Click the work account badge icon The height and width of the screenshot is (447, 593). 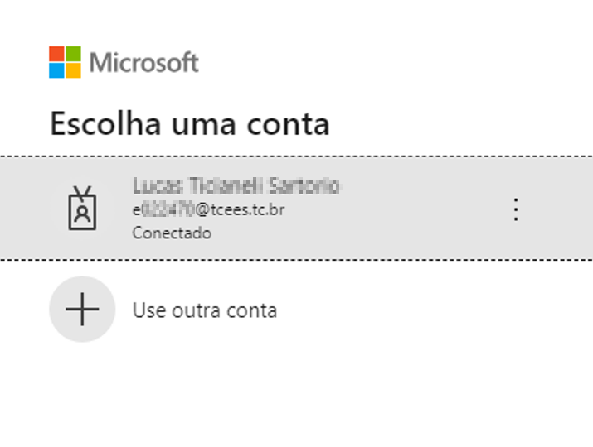[x=82, y=208]
